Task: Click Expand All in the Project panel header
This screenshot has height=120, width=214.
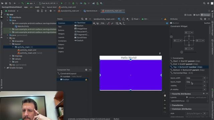Action: pos(42,11)
